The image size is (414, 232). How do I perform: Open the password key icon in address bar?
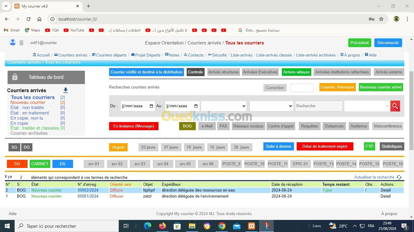click(372, 19)
